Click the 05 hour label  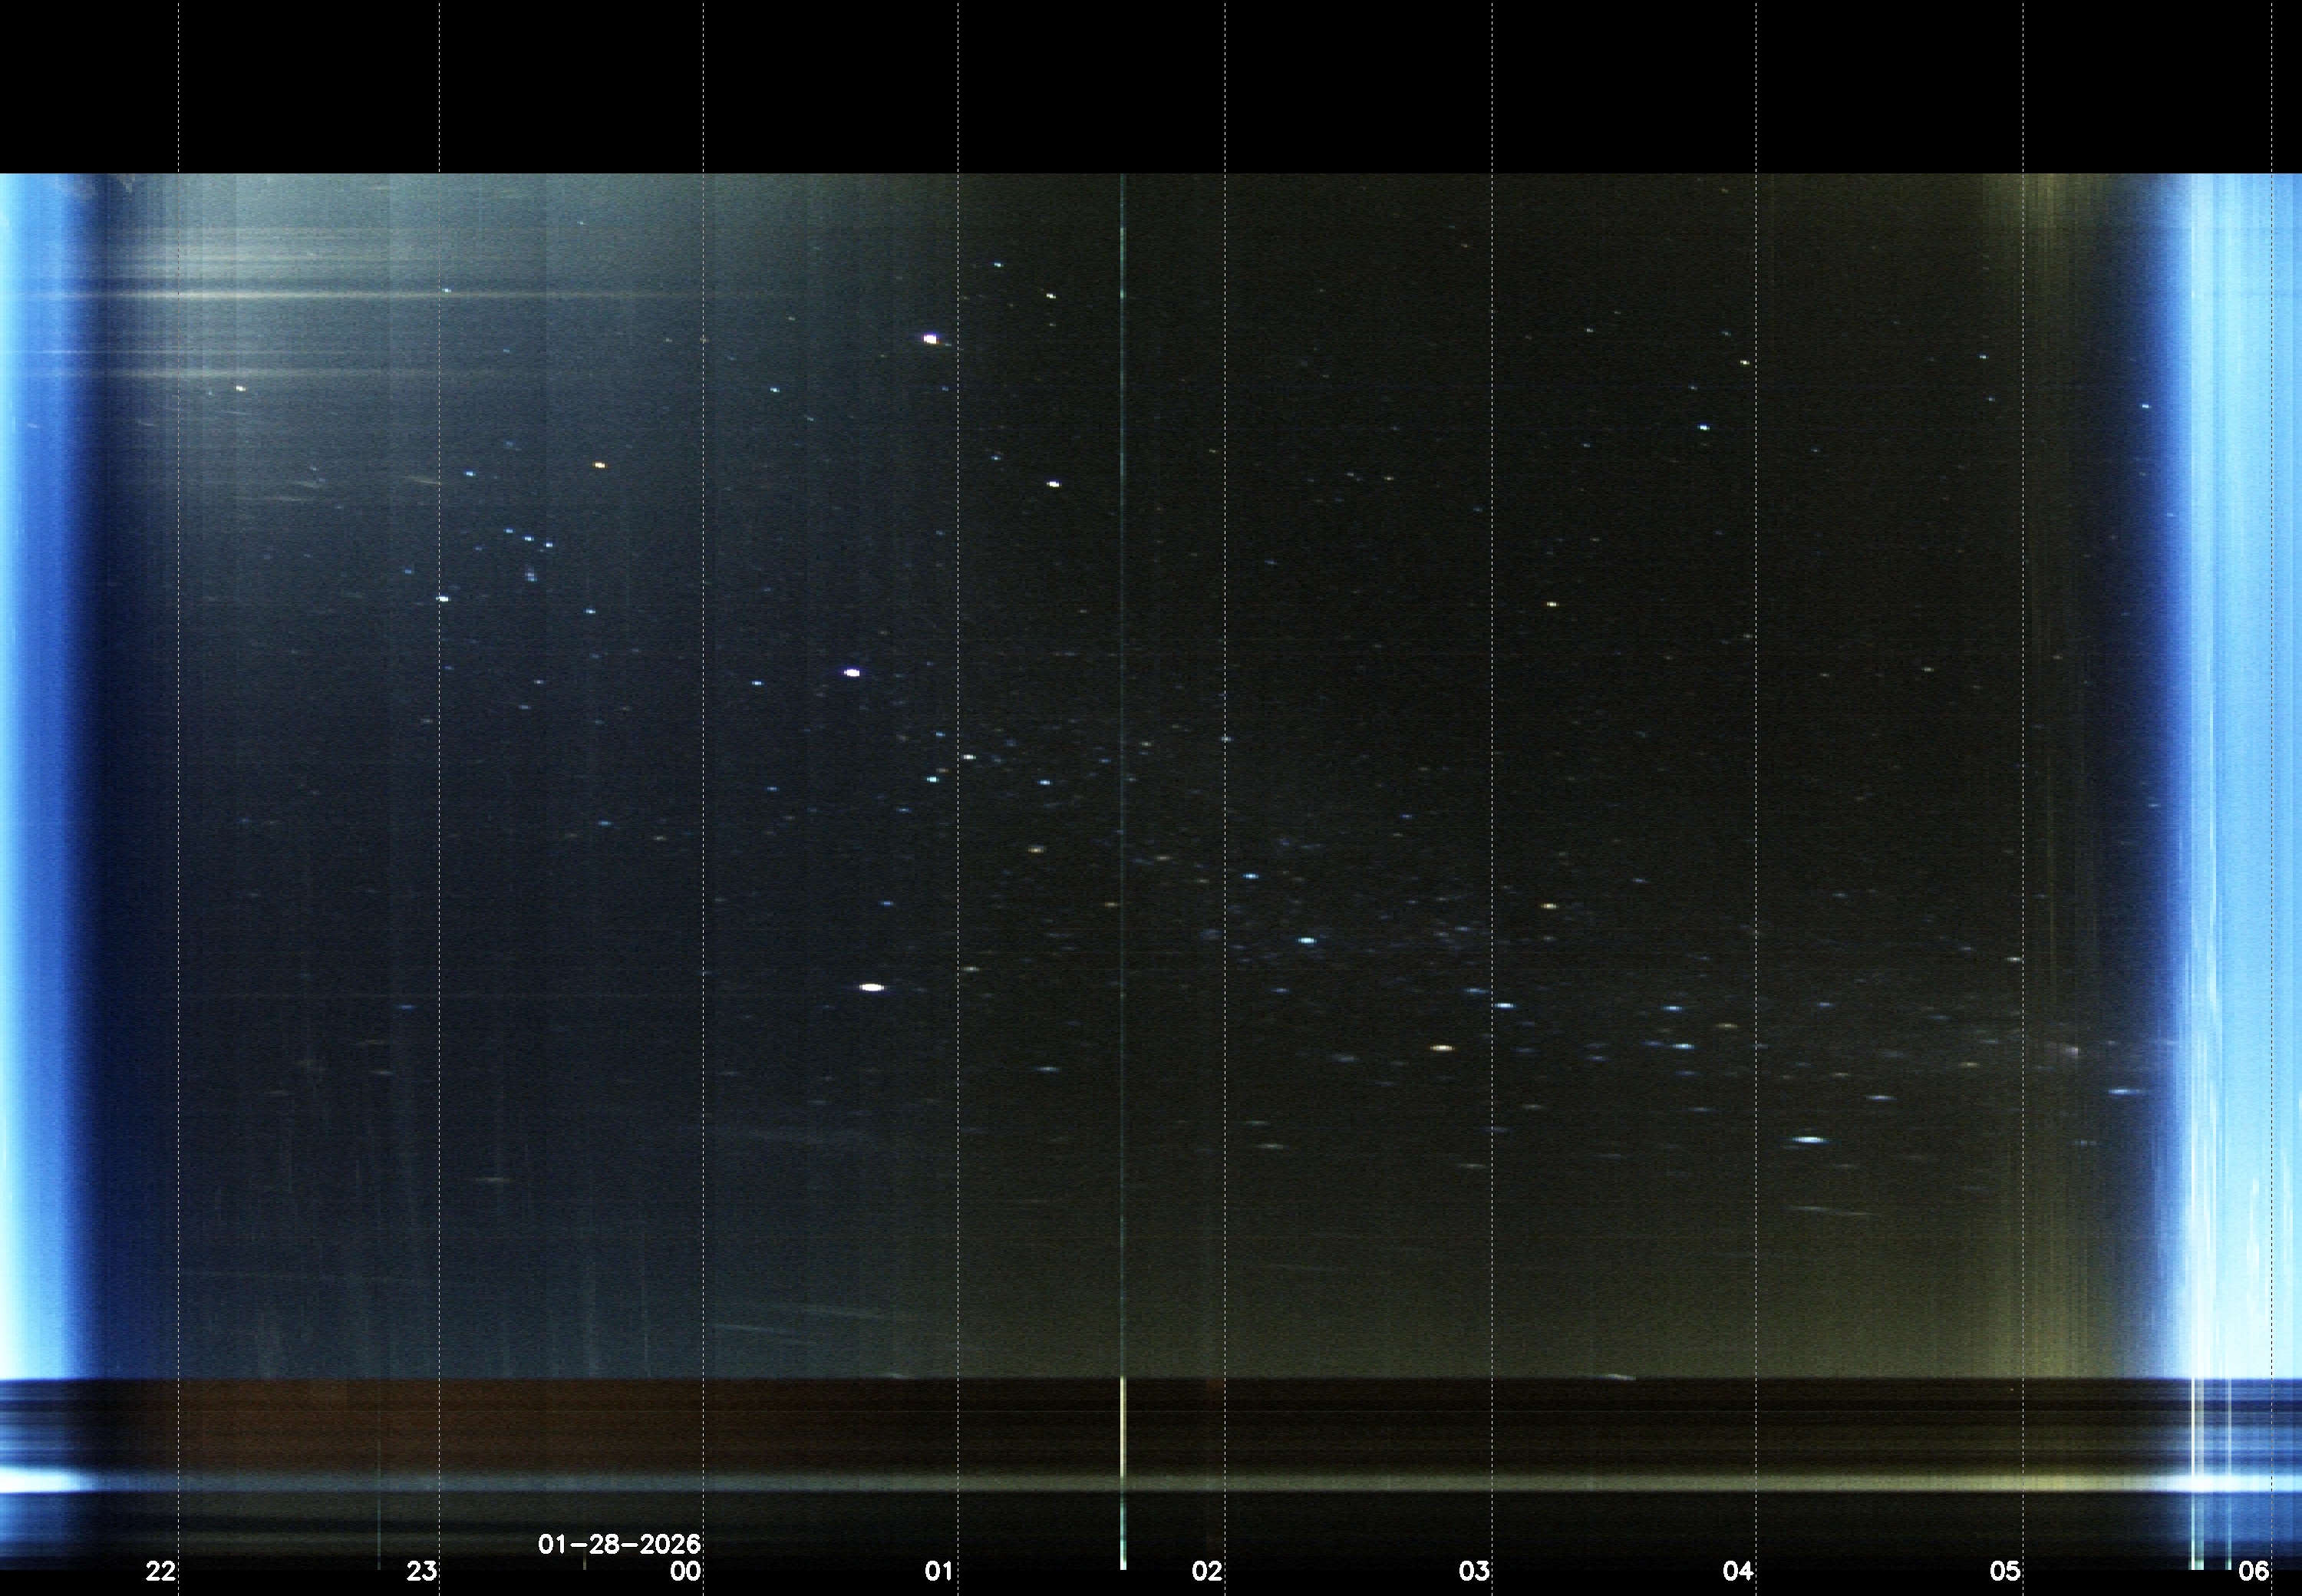[2005, 1571]
